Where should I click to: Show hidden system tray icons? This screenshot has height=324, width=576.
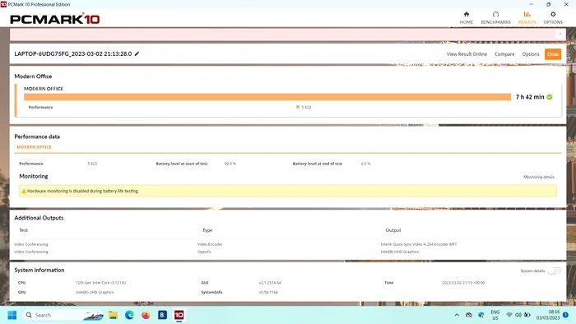[x=457, y=315]
